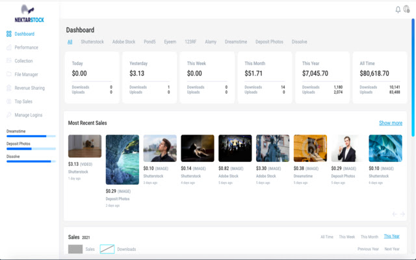Open the user account avatar icon
The image size is (416, 260).
(406, 9)
